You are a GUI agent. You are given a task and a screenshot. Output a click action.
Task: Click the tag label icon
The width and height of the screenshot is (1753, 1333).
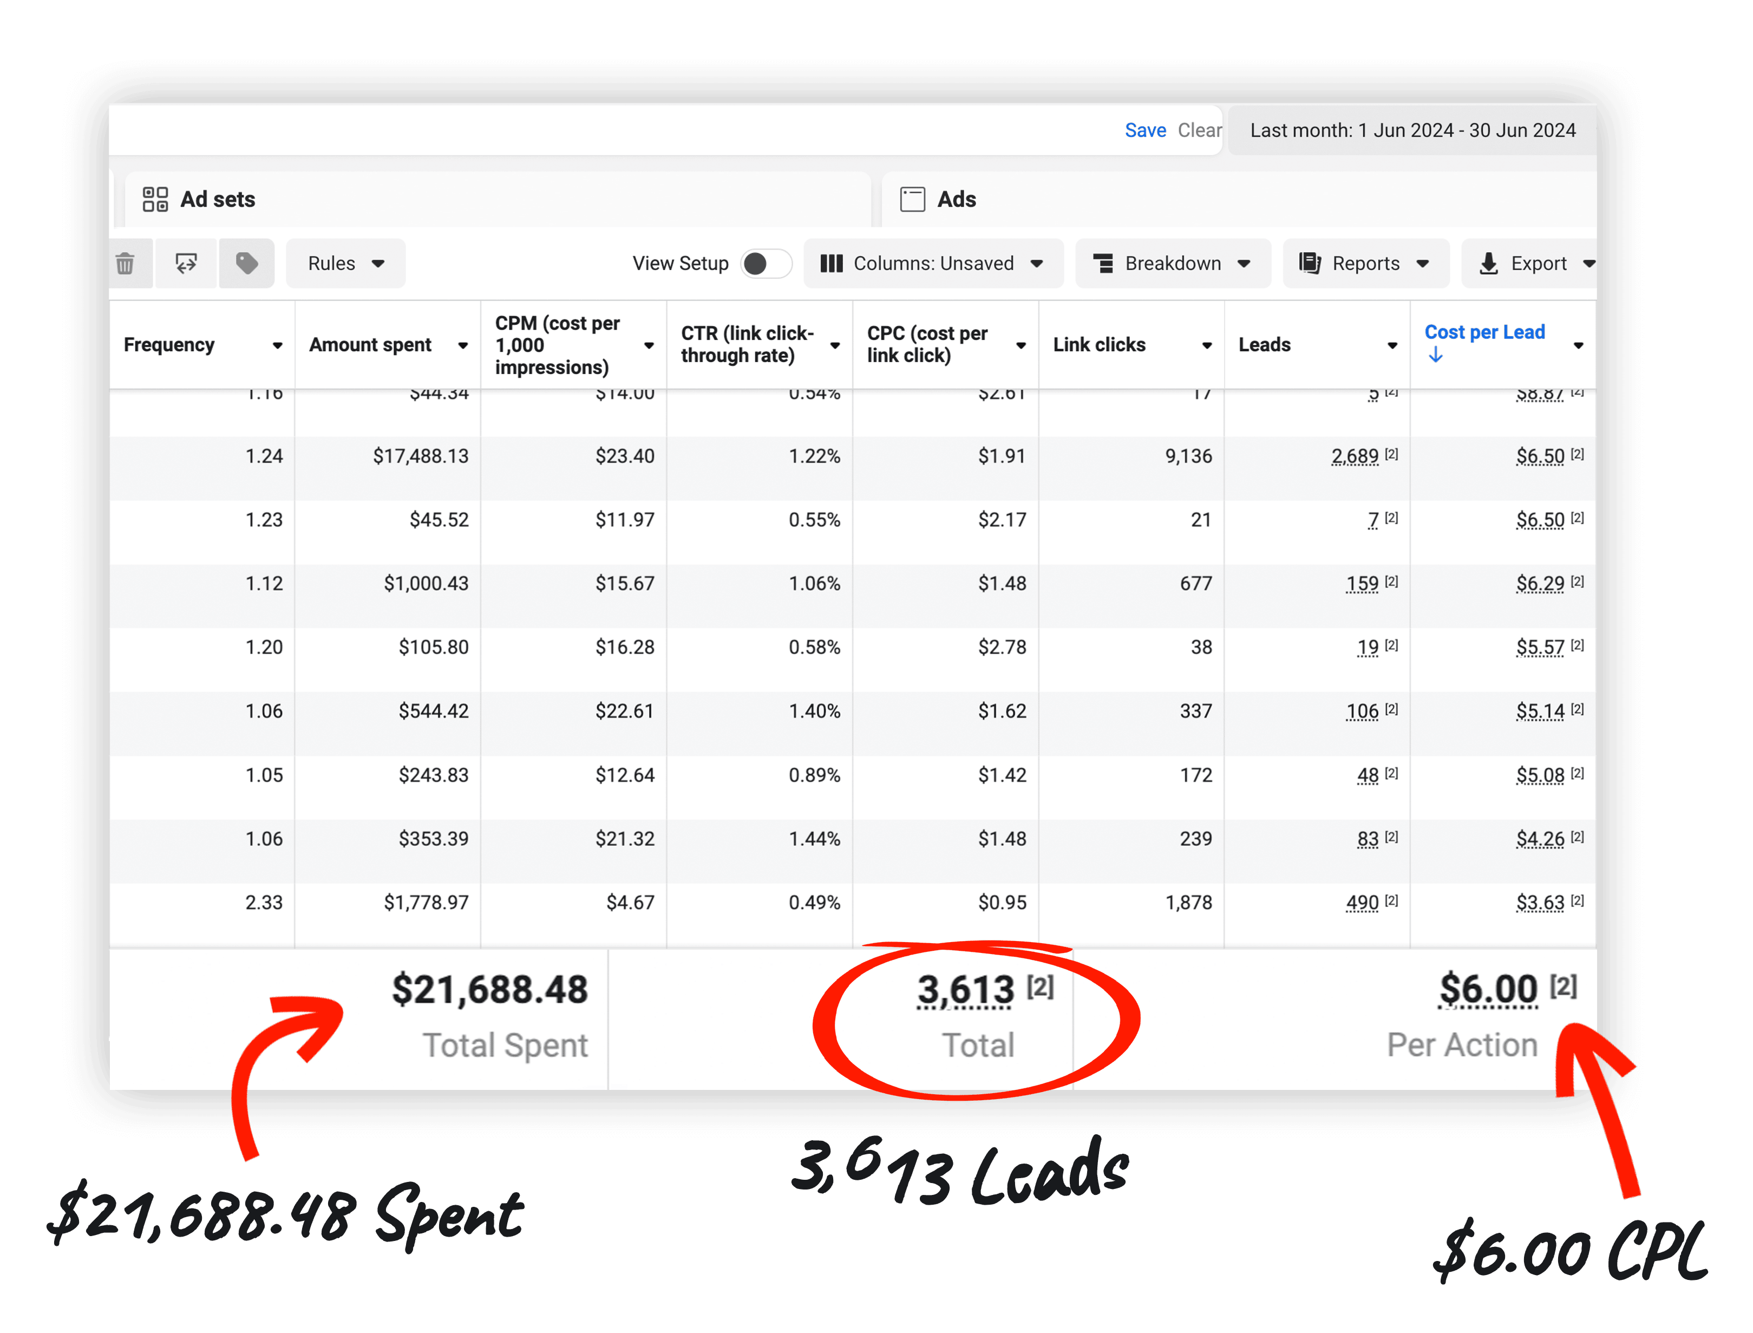247,264
